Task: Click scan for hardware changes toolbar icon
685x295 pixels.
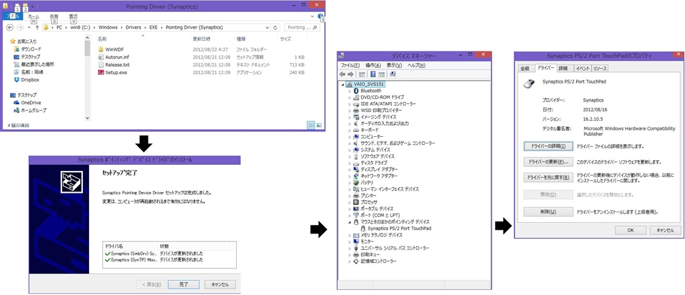Action: pos(393,74)
